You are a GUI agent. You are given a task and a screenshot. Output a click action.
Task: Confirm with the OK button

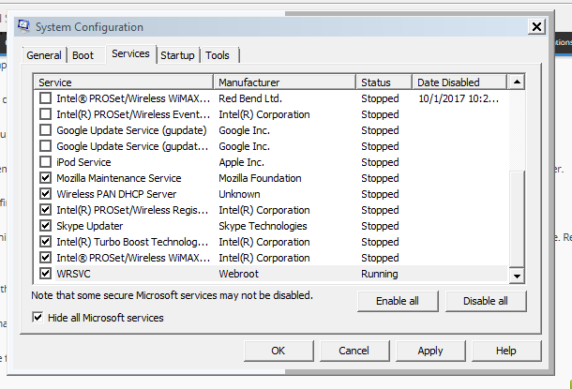coord(278,351)
